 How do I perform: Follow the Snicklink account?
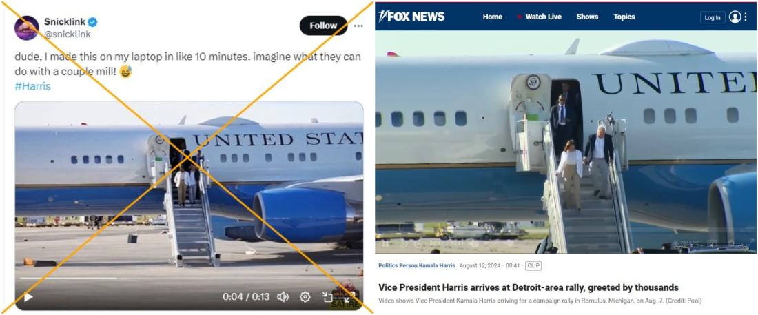[x=323, y=26]
